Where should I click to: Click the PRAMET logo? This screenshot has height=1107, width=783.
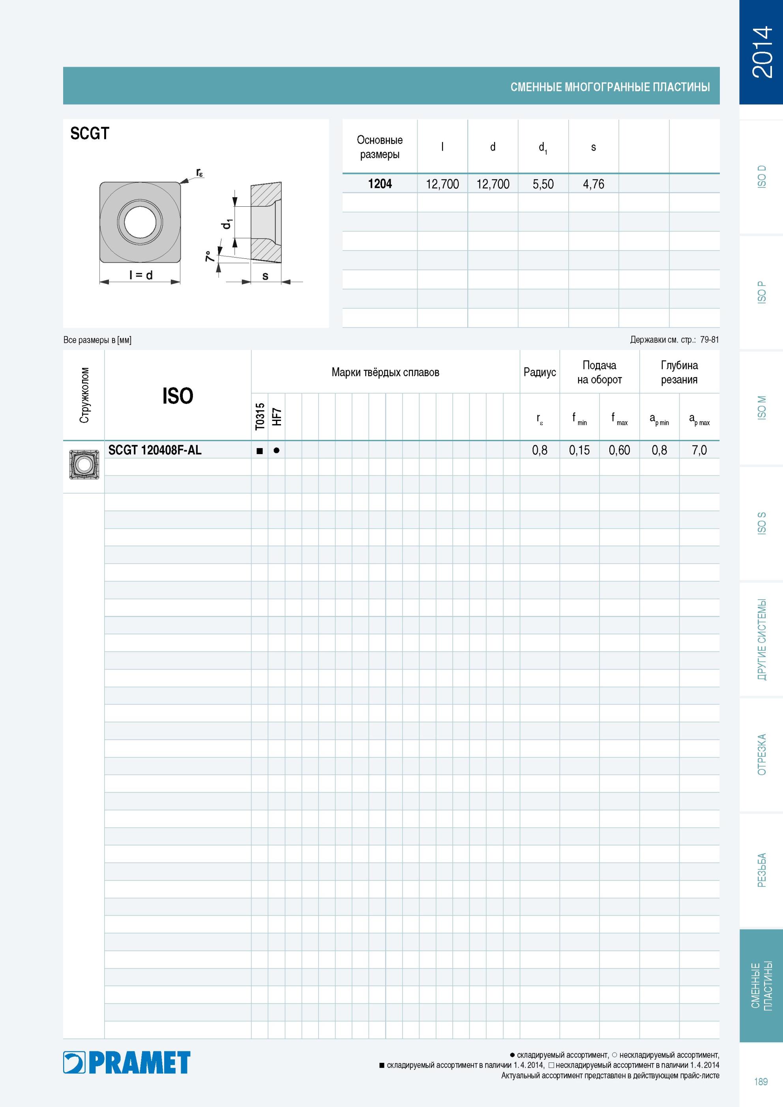127,1063
